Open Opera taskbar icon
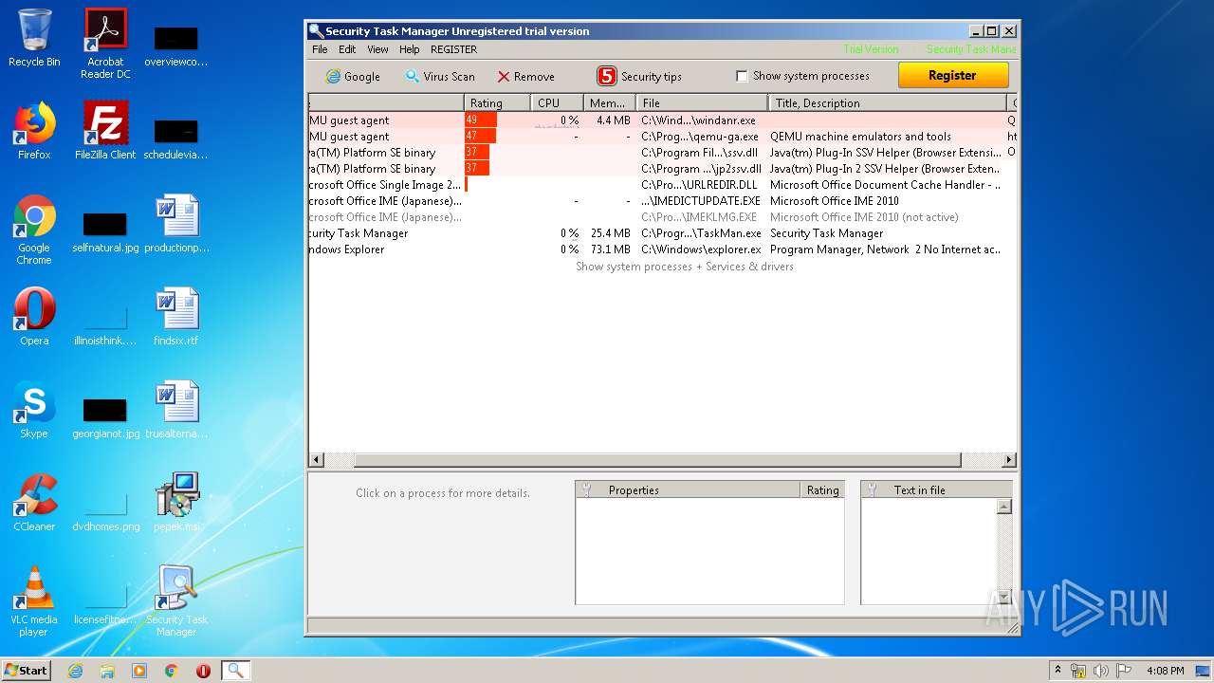Image resolution: width=1214 pixels, height=683 pixels. pos(203,671)
